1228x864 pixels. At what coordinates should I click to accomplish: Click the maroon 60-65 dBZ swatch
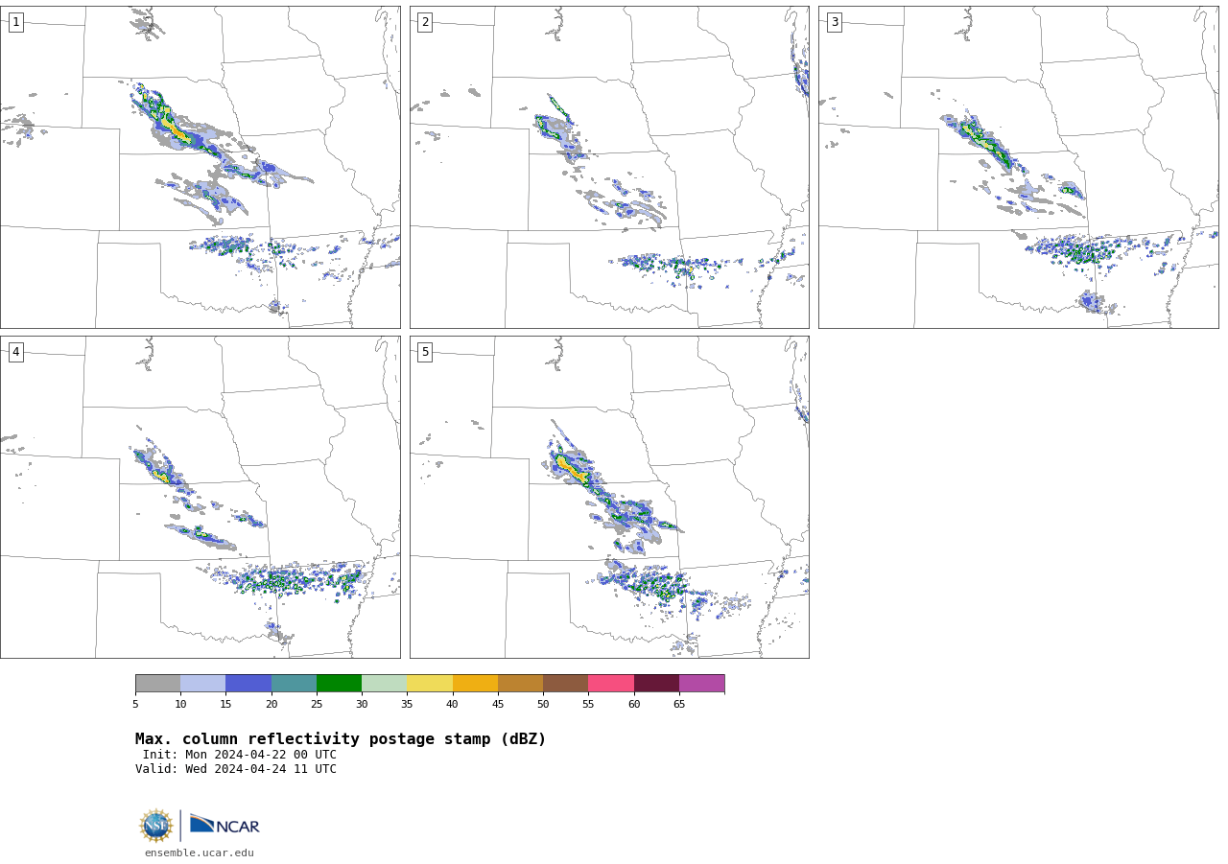pyautogui.click(x=656, y=684)
